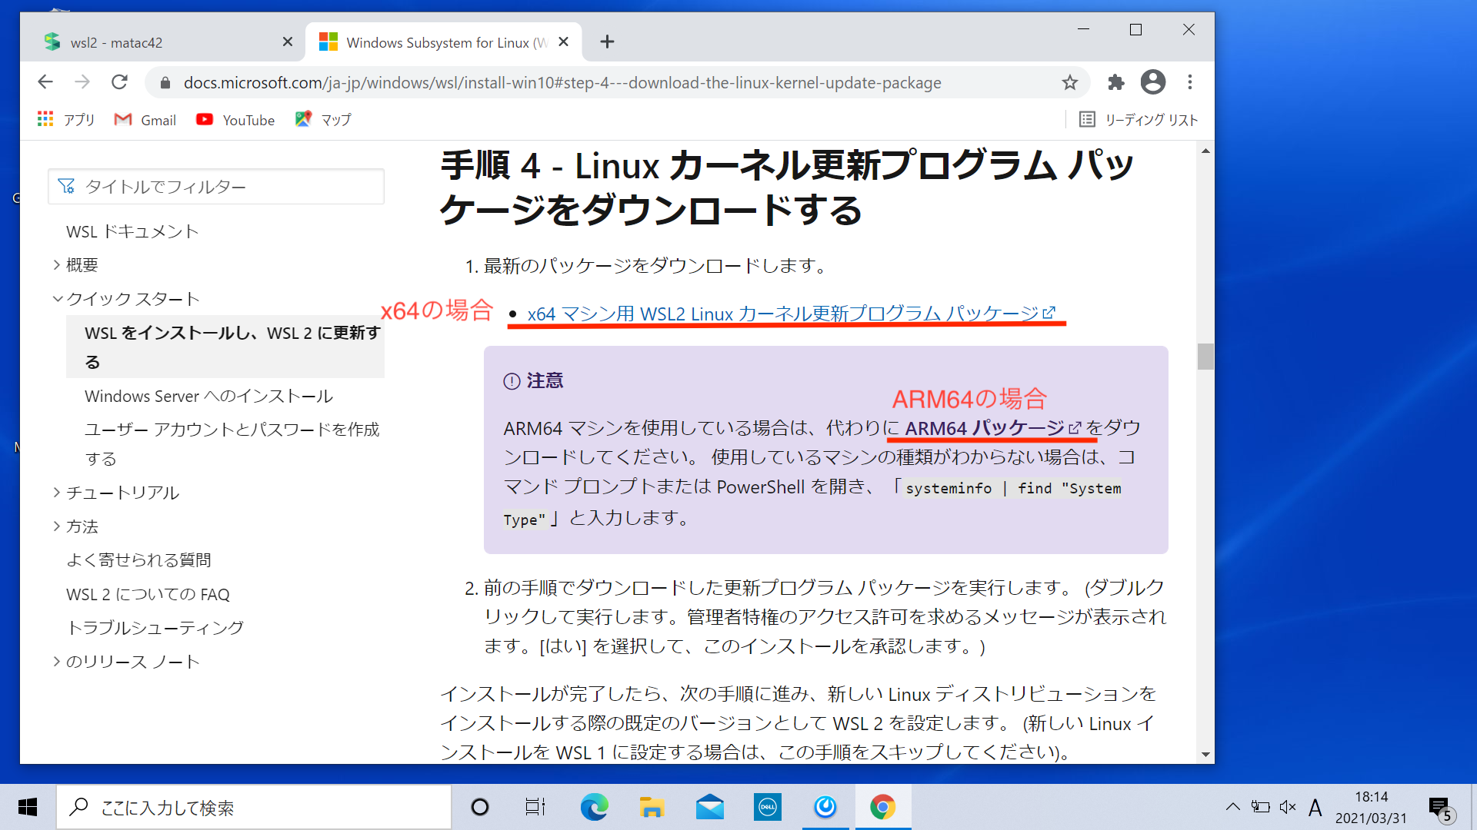1477x830 pixels.
Task: Launch Microsoft Edge from taskbar
Action: [x=594, y=807]
